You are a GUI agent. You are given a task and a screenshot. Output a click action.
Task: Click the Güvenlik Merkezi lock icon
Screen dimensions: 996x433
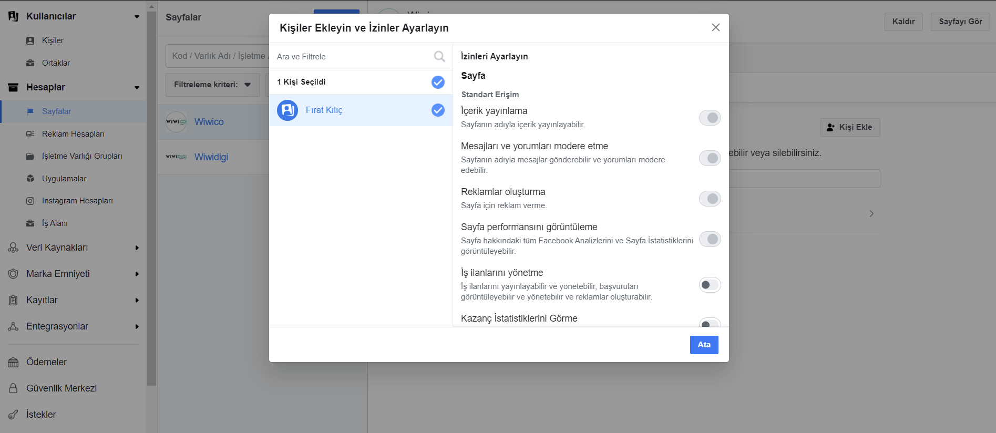(14, 388)
